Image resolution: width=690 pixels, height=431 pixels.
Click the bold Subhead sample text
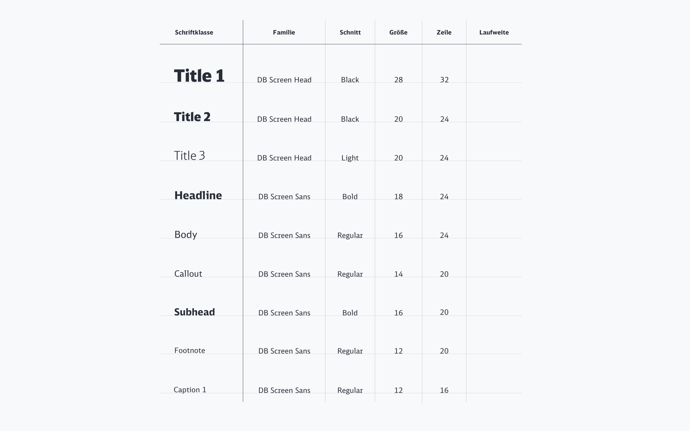195,312
